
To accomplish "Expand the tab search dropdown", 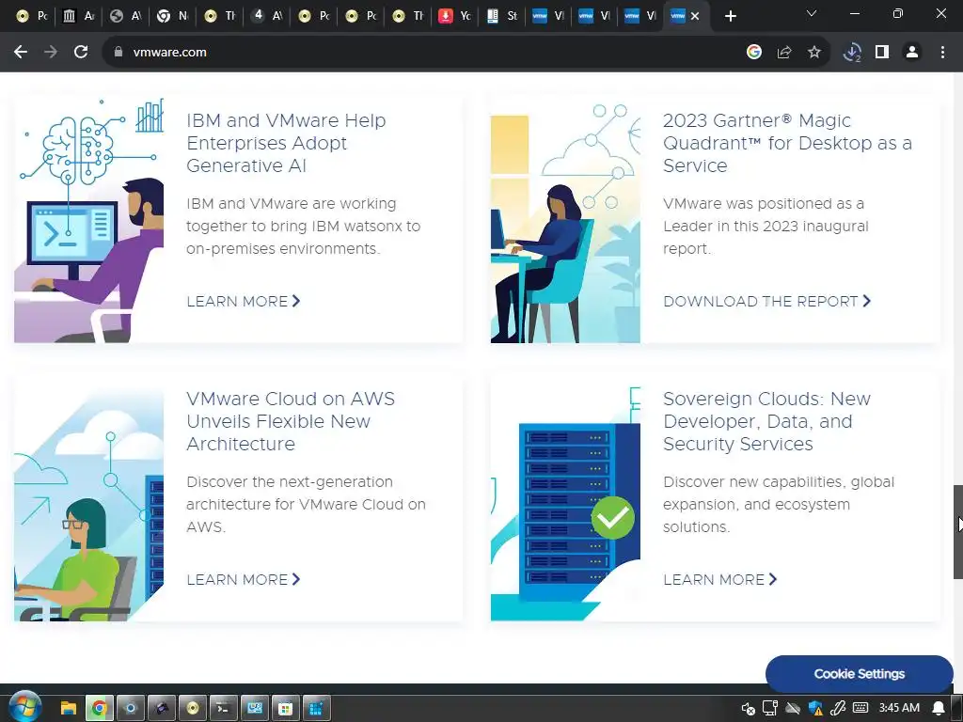I will pyautogui.click(x=812, y=13).
